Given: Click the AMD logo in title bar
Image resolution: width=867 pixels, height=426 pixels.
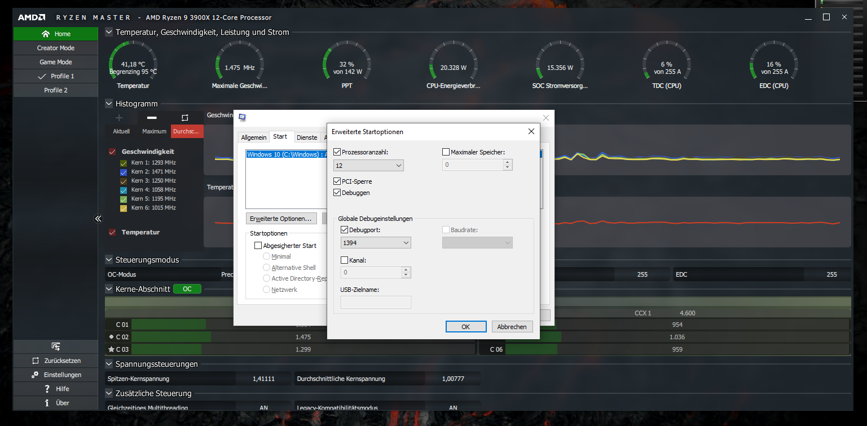Looking at the screenshot, I should 32,17.
